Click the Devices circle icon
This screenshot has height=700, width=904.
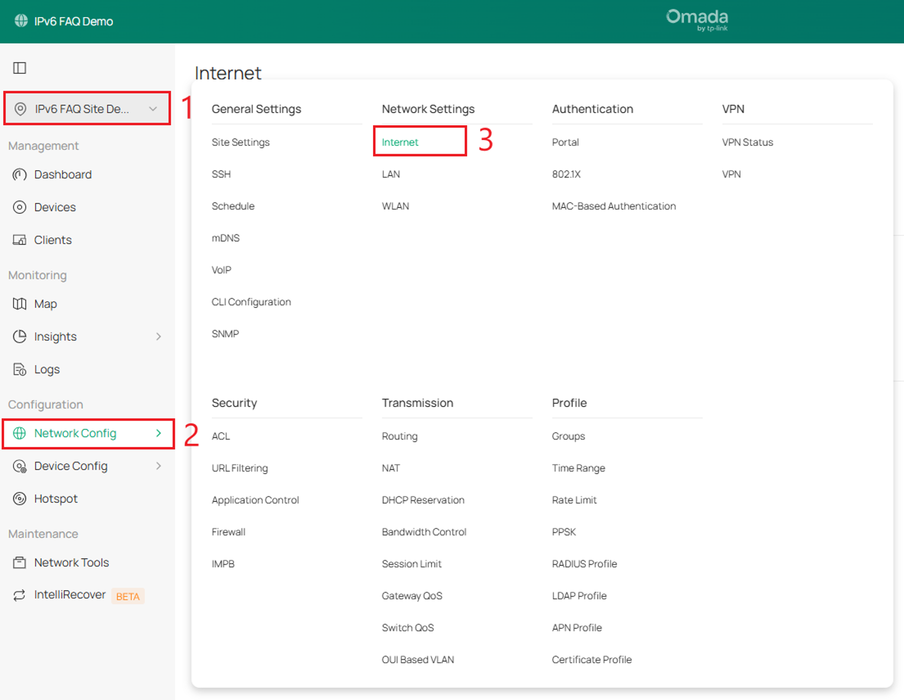click(x=19, y=207)
